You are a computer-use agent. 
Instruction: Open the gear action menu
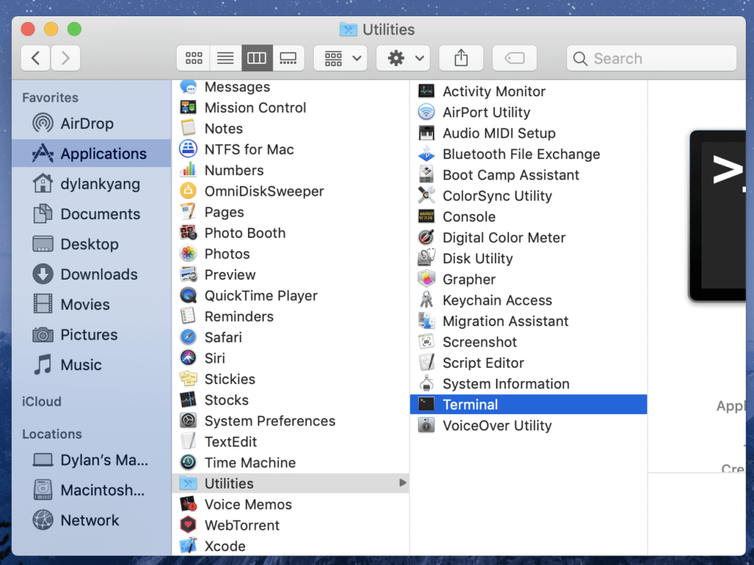tap(403, 58)
